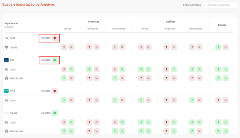Download Aliro Auto Apólices Novas files
This screenshot has height=138, width=240.
(141, 100)
